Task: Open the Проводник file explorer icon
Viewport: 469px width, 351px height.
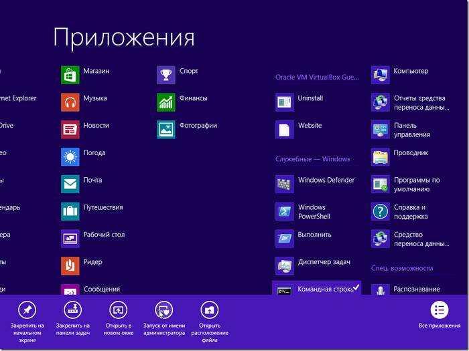Action: point(381,156)
